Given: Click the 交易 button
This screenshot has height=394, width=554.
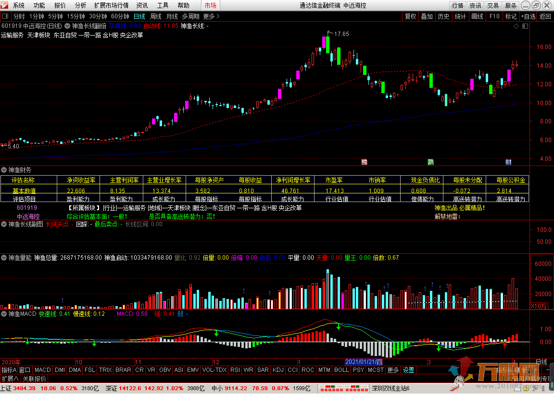Looking at the screenshot, I should click(x=493, y=5).
